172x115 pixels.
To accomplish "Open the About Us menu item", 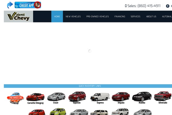I will [151, 16].
